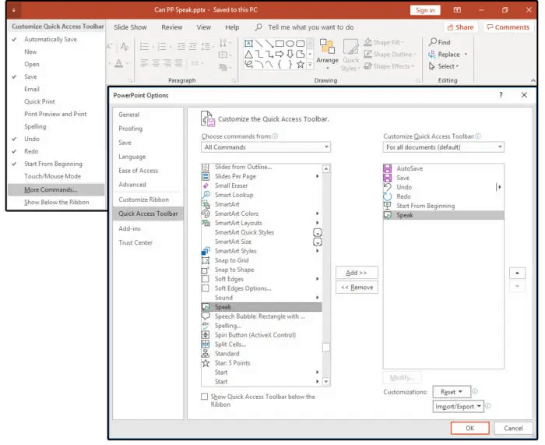Toggle the Soft Edges checkbox item
This screenshot has width=545, height=445.
pos(206,279)
